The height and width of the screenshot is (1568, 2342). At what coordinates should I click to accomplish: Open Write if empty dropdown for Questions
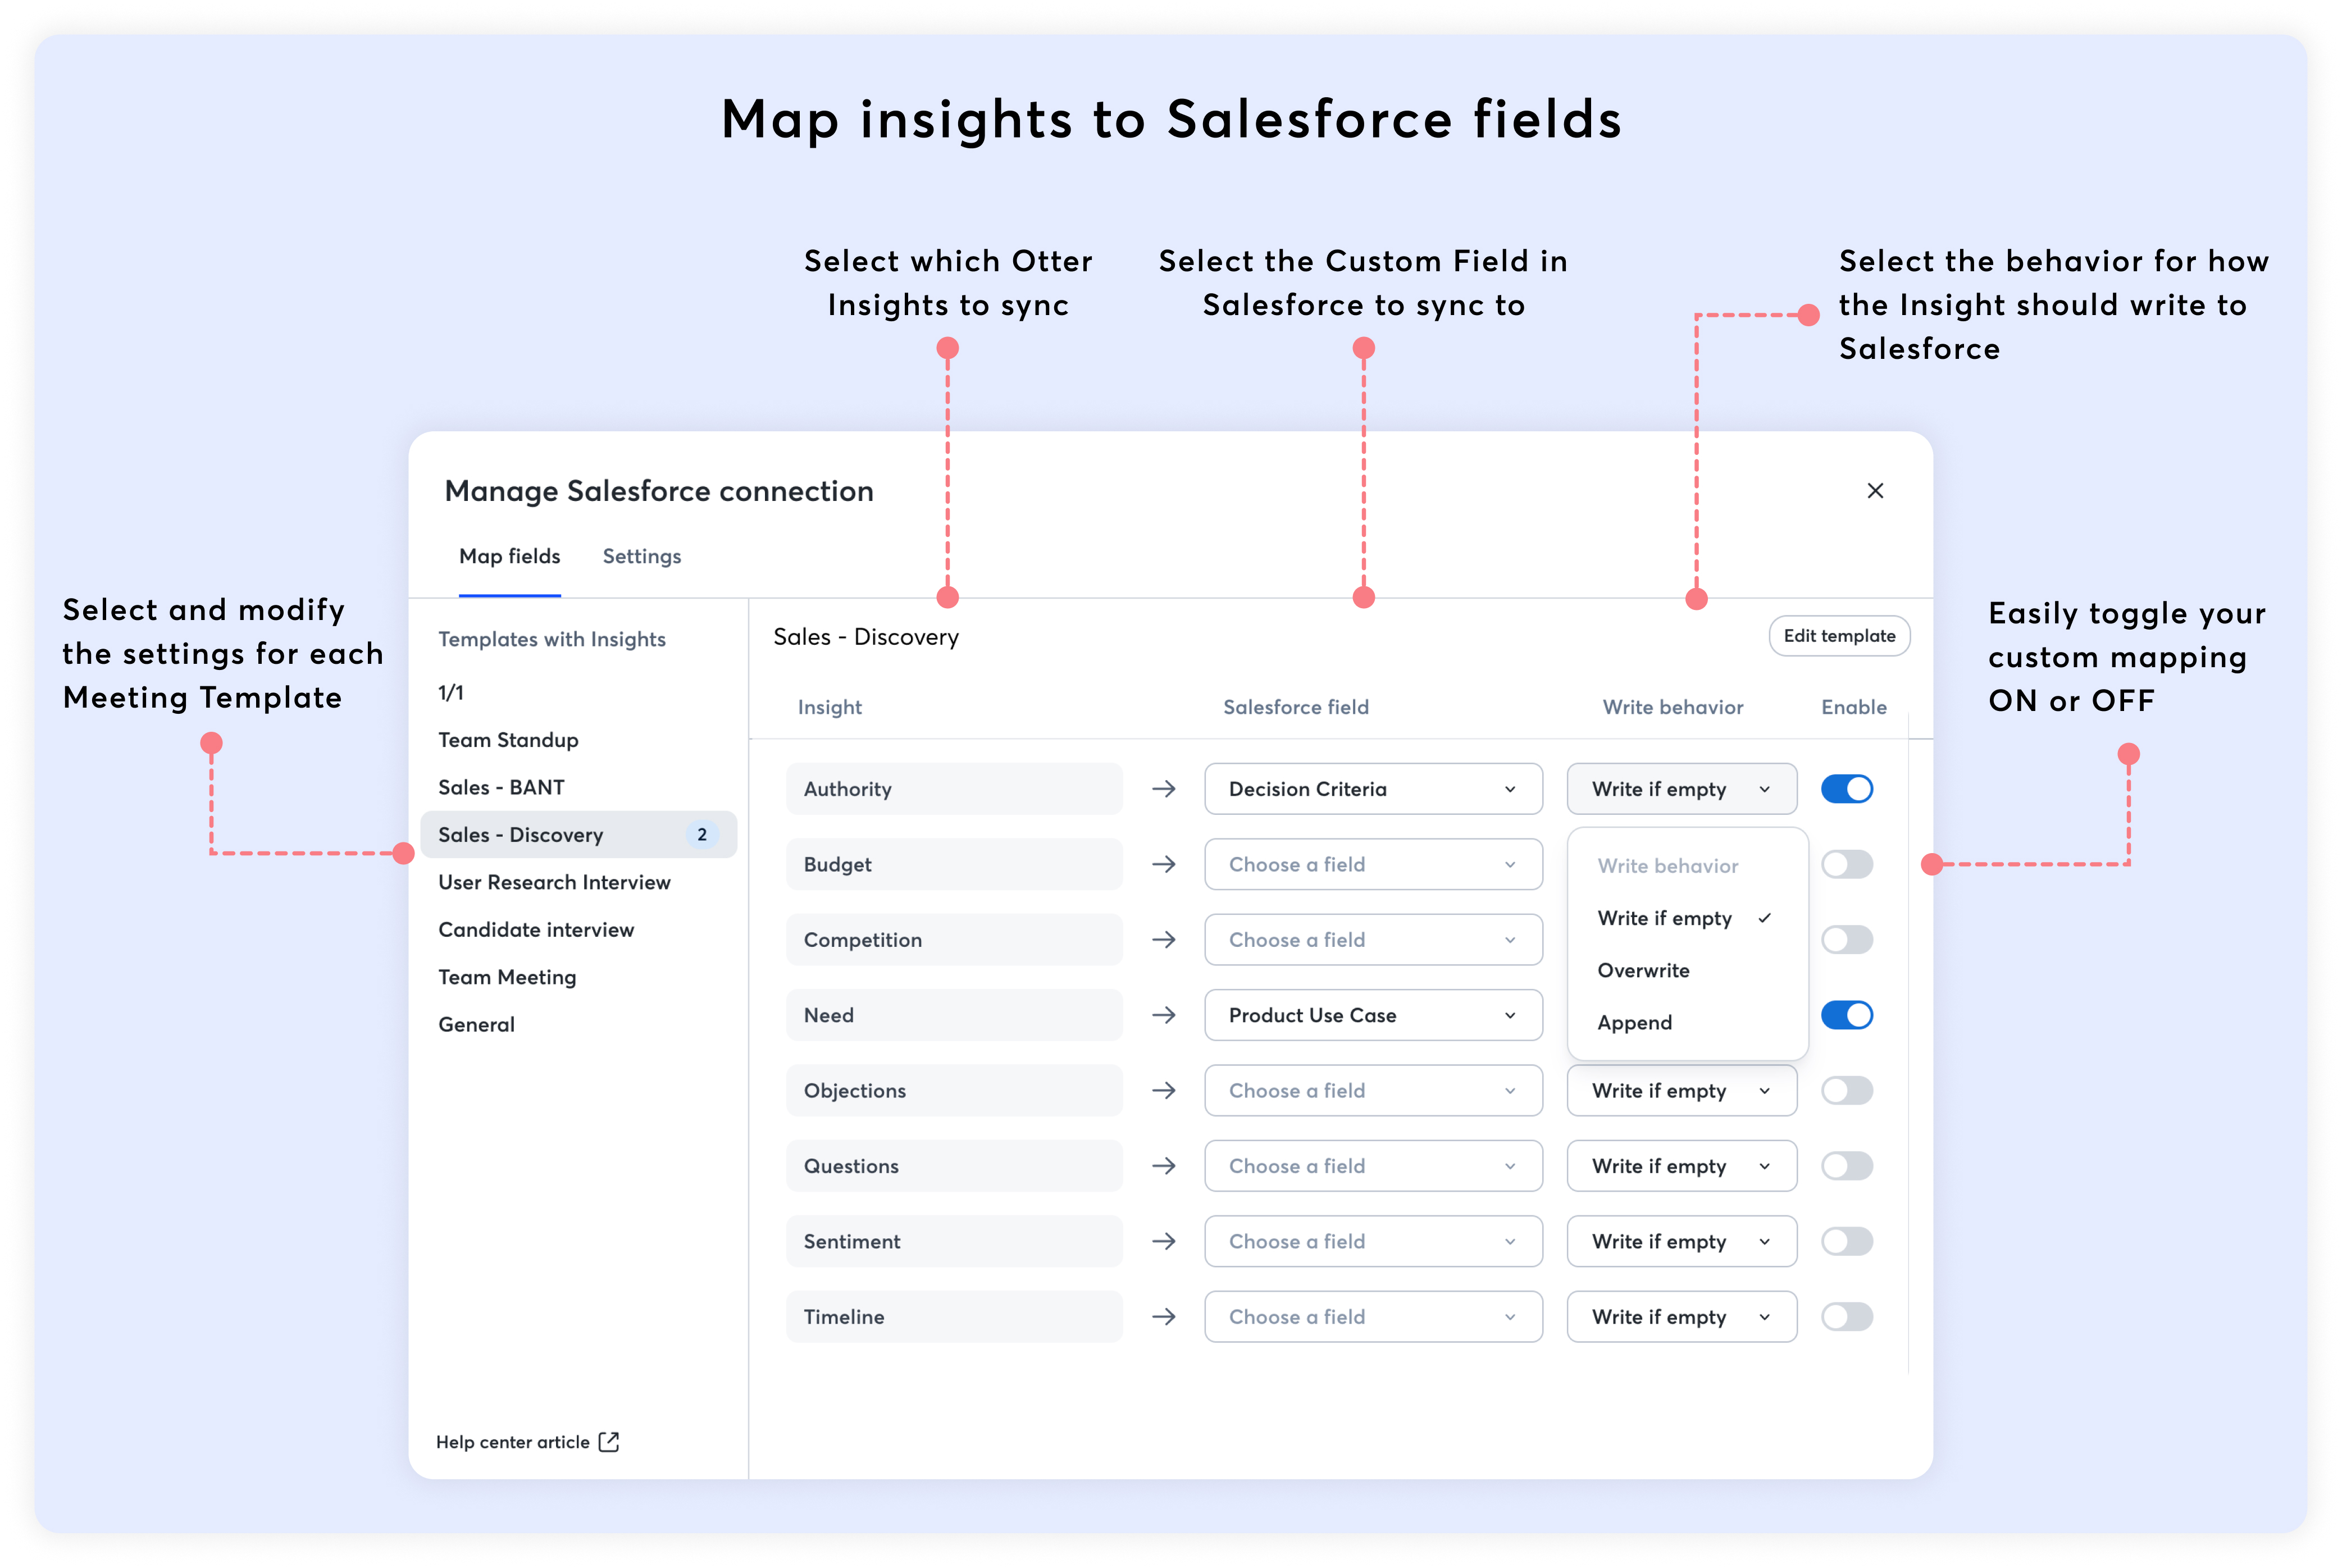(x=1680, y=1166)
